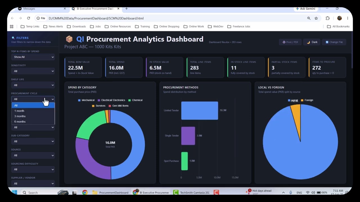Open the Freelance Jobs bookmark folder
The width and height of the screenshot is (360, 202).
point(238,26)
